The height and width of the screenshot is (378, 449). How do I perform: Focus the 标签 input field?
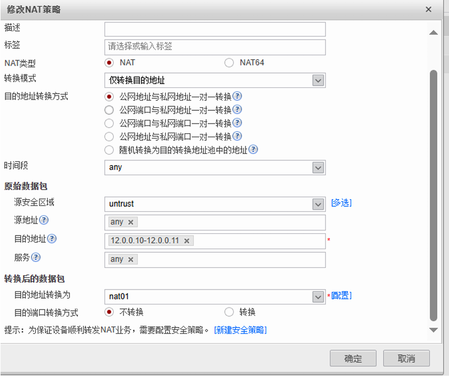(215, 47)
